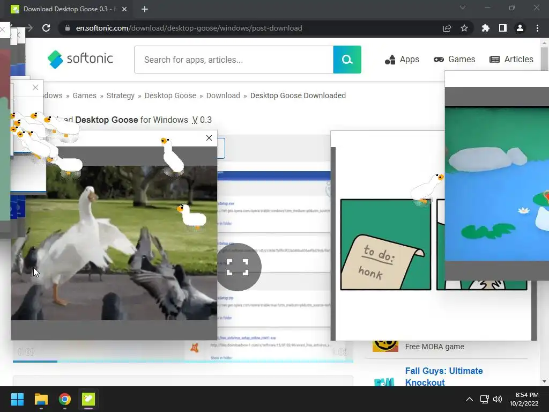Open the Articles menu on Softonic

511,59
